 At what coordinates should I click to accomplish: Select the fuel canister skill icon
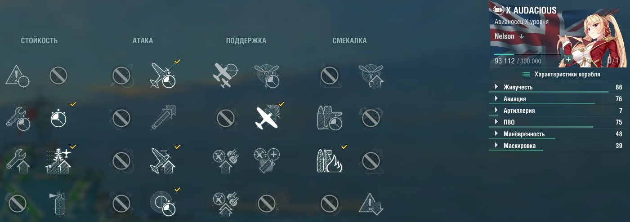coord(59,204)
